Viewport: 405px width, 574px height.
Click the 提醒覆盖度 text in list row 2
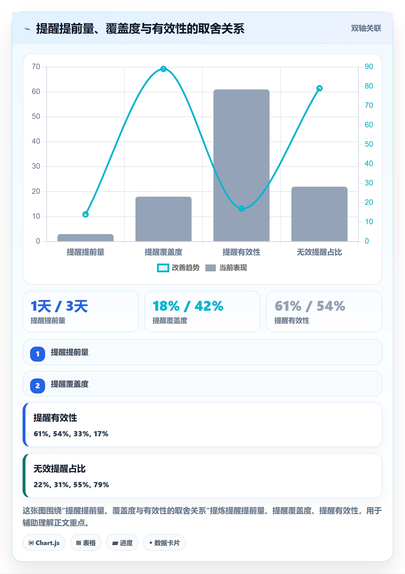click(x=70, y=384)
